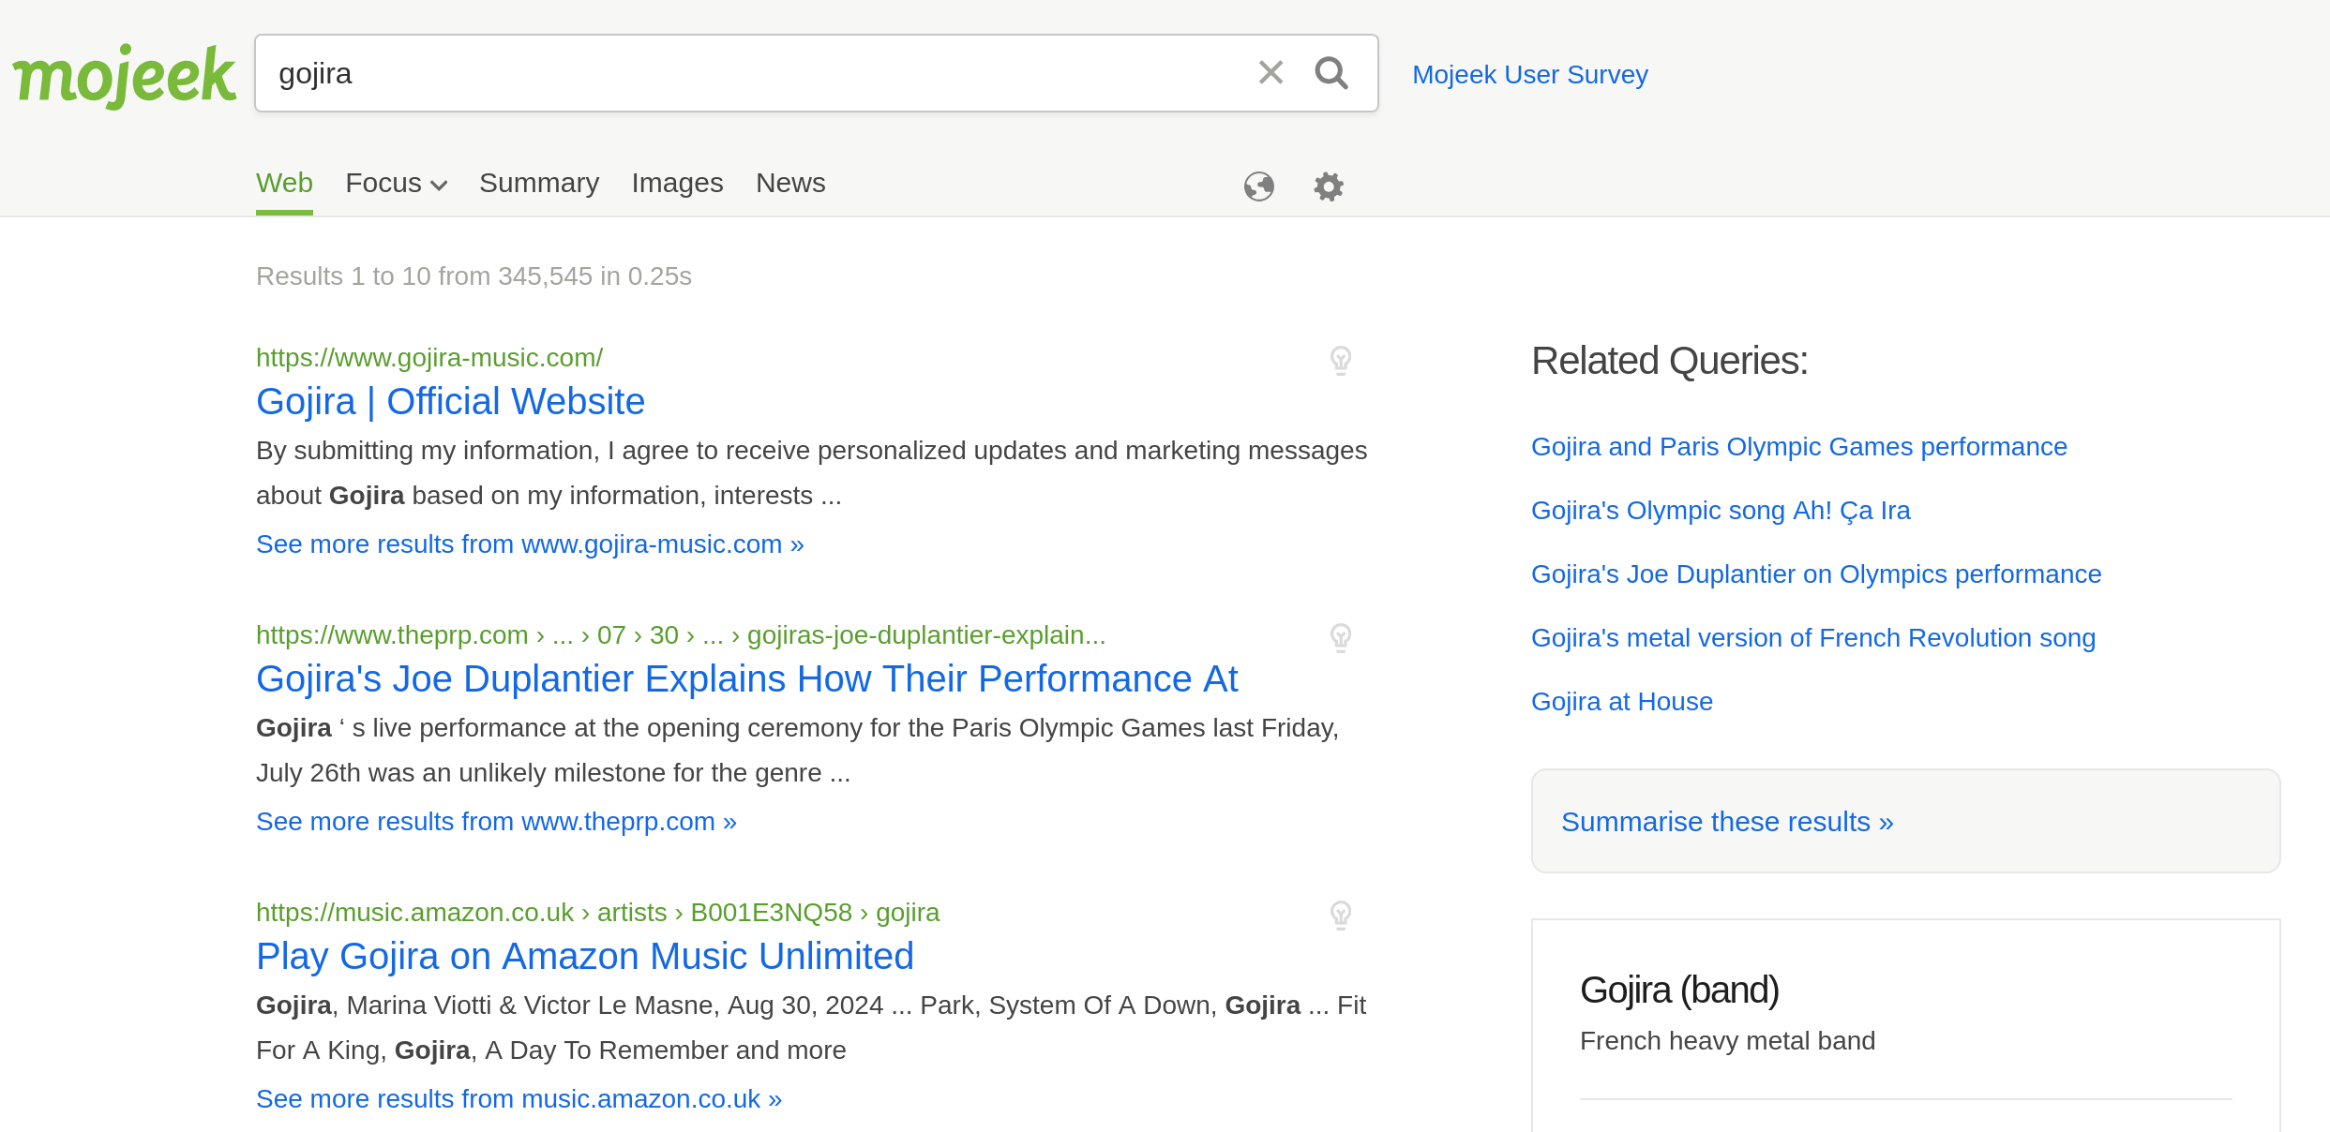Click Summarise these results button
The height and width of the screenshot is (1132, 2330).
tap(1905, 822)
